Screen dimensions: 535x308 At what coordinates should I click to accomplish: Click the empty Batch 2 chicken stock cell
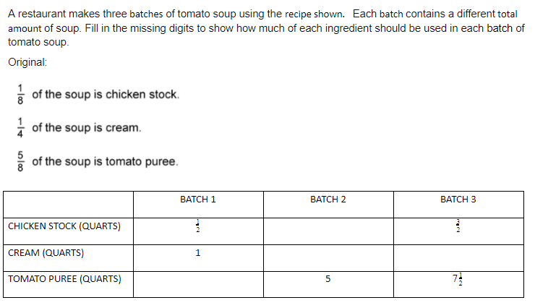coord(328,227)
